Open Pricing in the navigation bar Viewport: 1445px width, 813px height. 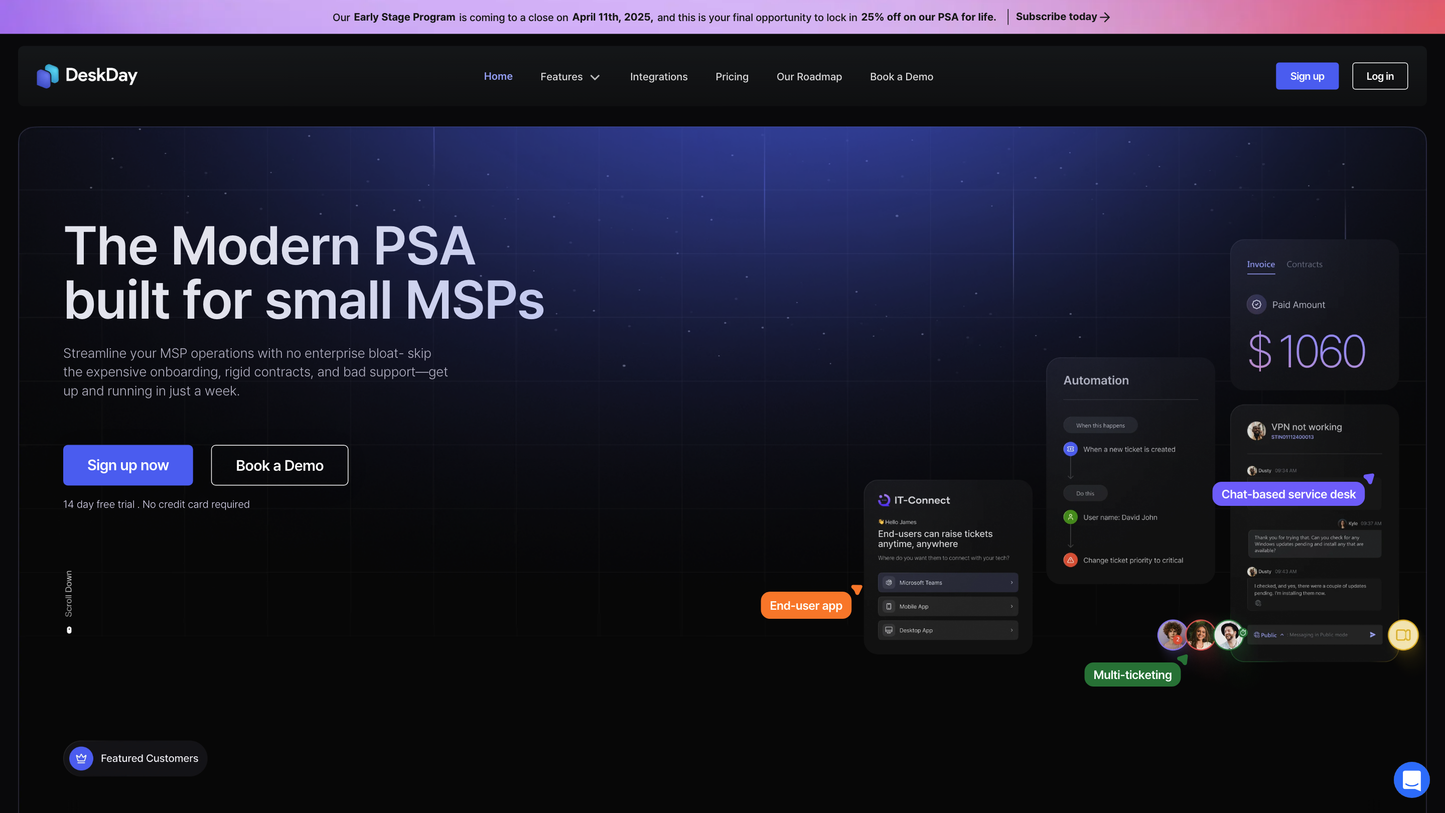click(x=732, y=77)
